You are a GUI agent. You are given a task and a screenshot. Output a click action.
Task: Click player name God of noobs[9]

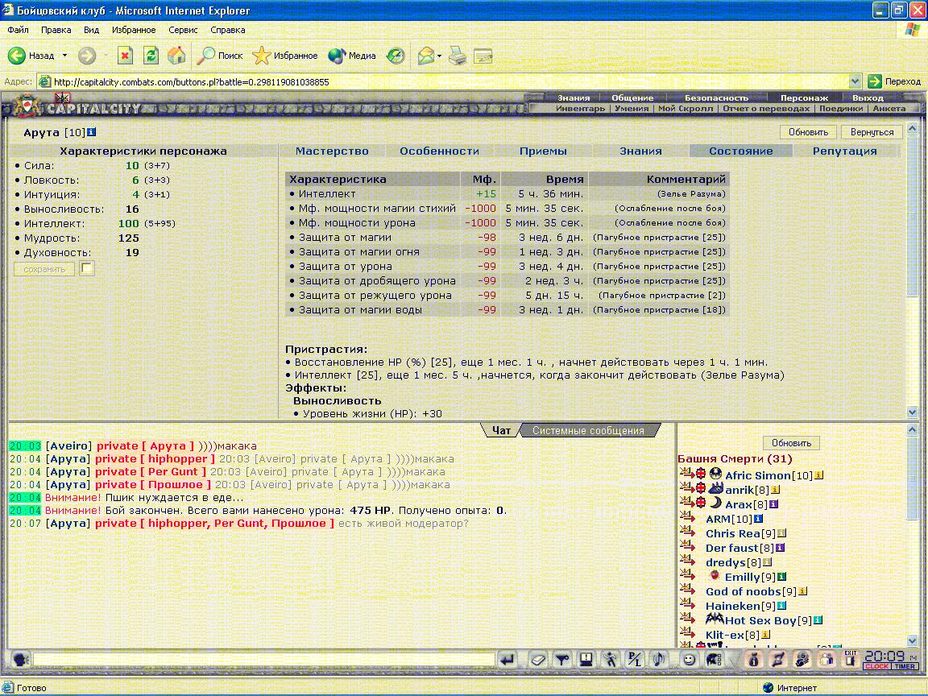[x=751, y=591]
